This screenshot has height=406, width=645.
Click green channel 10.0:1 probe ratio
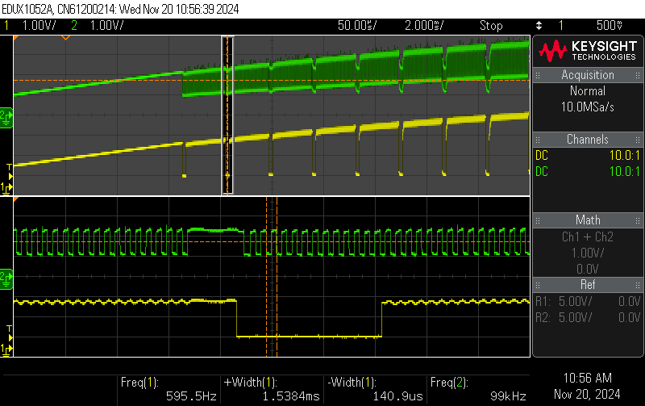click(x=624, y=172)
